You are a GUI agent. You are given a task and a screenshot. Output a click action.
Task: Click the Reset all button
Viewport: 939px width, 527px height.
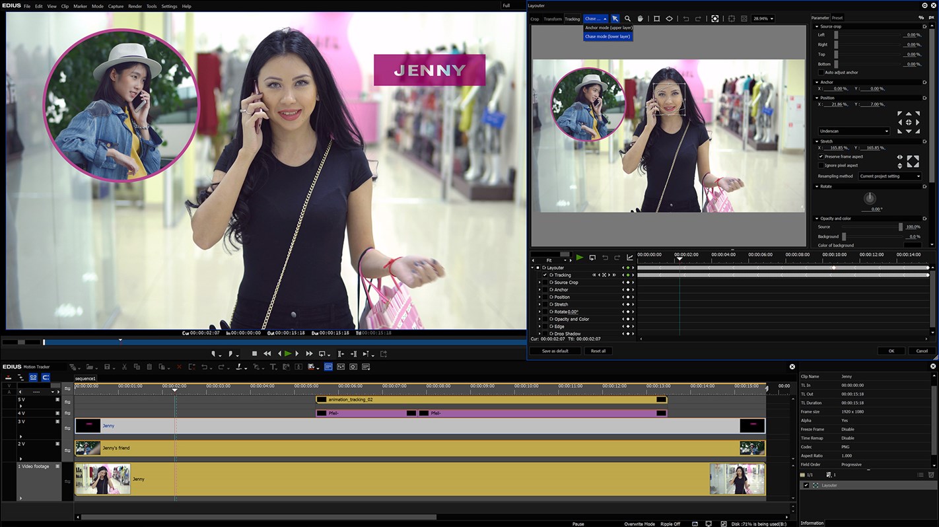pyautogui.click(x=598, y=351)
